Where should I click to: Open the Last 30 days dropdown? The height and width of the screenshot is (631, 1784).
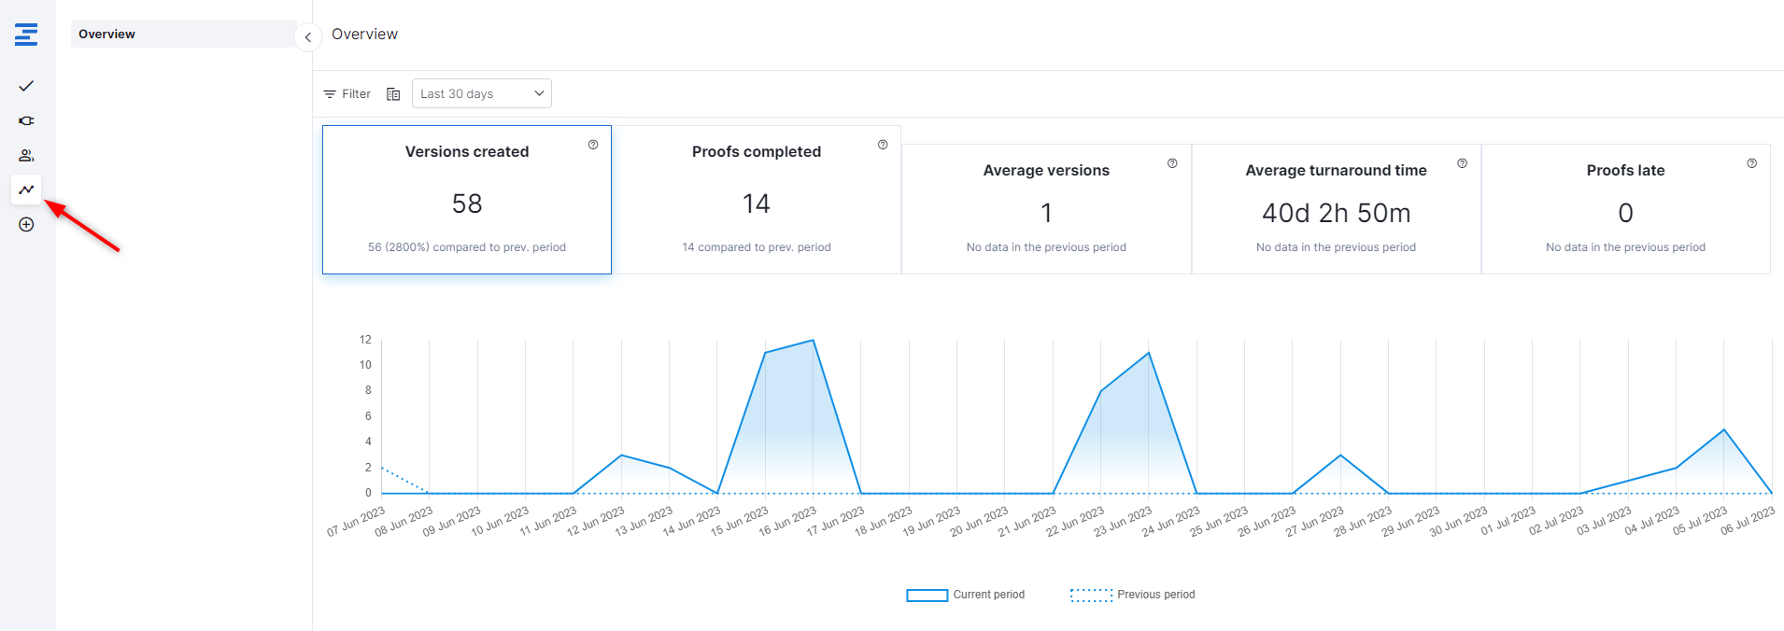481,93
